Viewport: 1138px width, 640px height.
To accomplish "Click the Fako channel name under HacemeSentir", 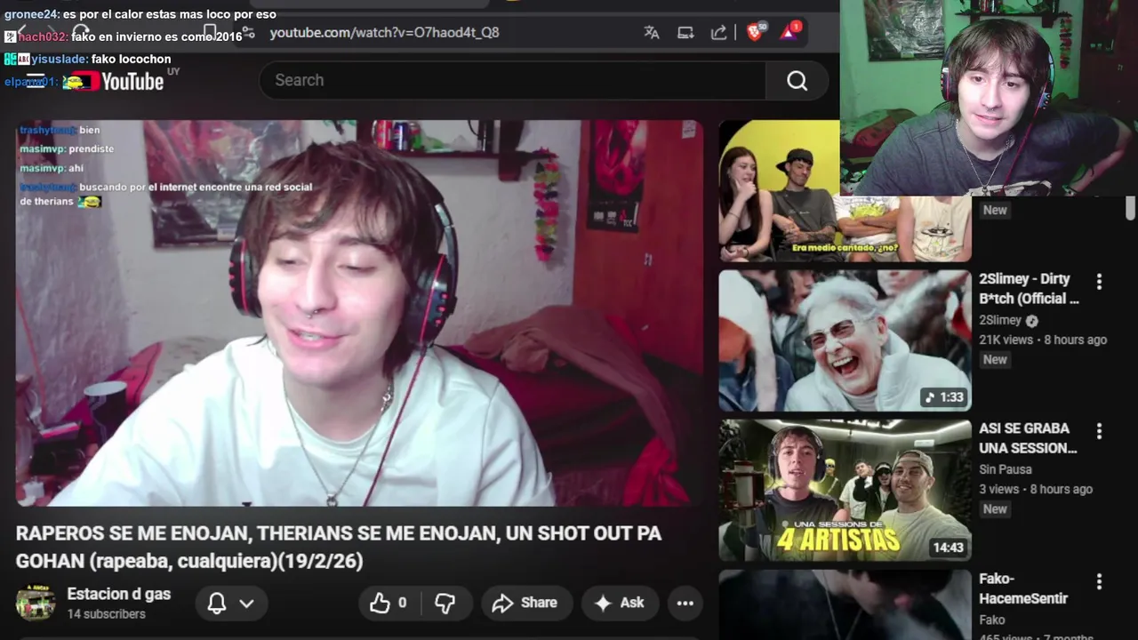I will pyautogui.click(x=992, y=620).
